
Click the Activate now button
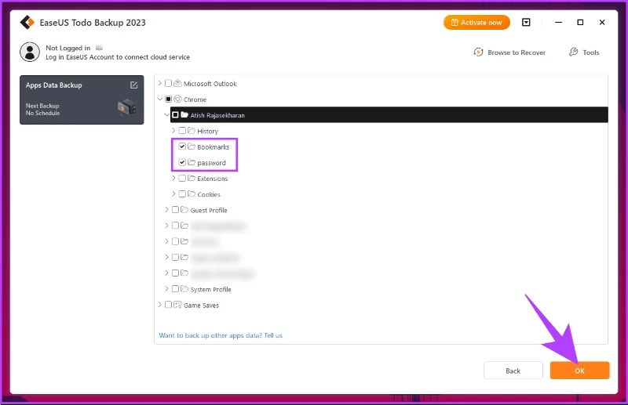476,23
